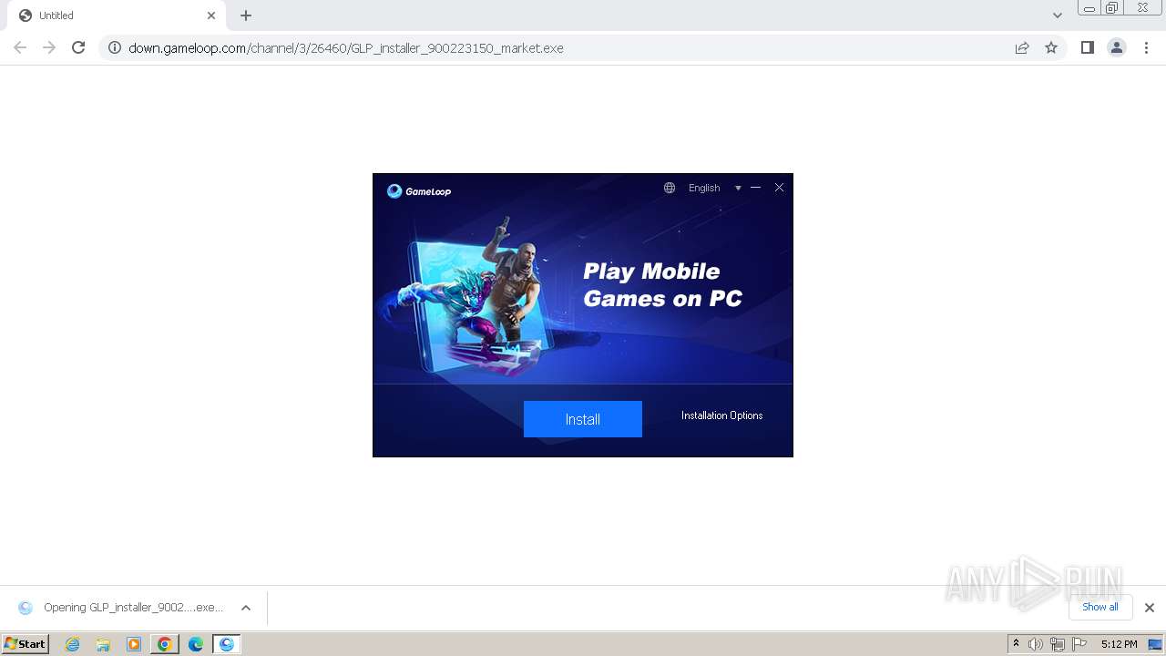Open the tab search chevron
1166x656 pixels.
pos(1057,15)
